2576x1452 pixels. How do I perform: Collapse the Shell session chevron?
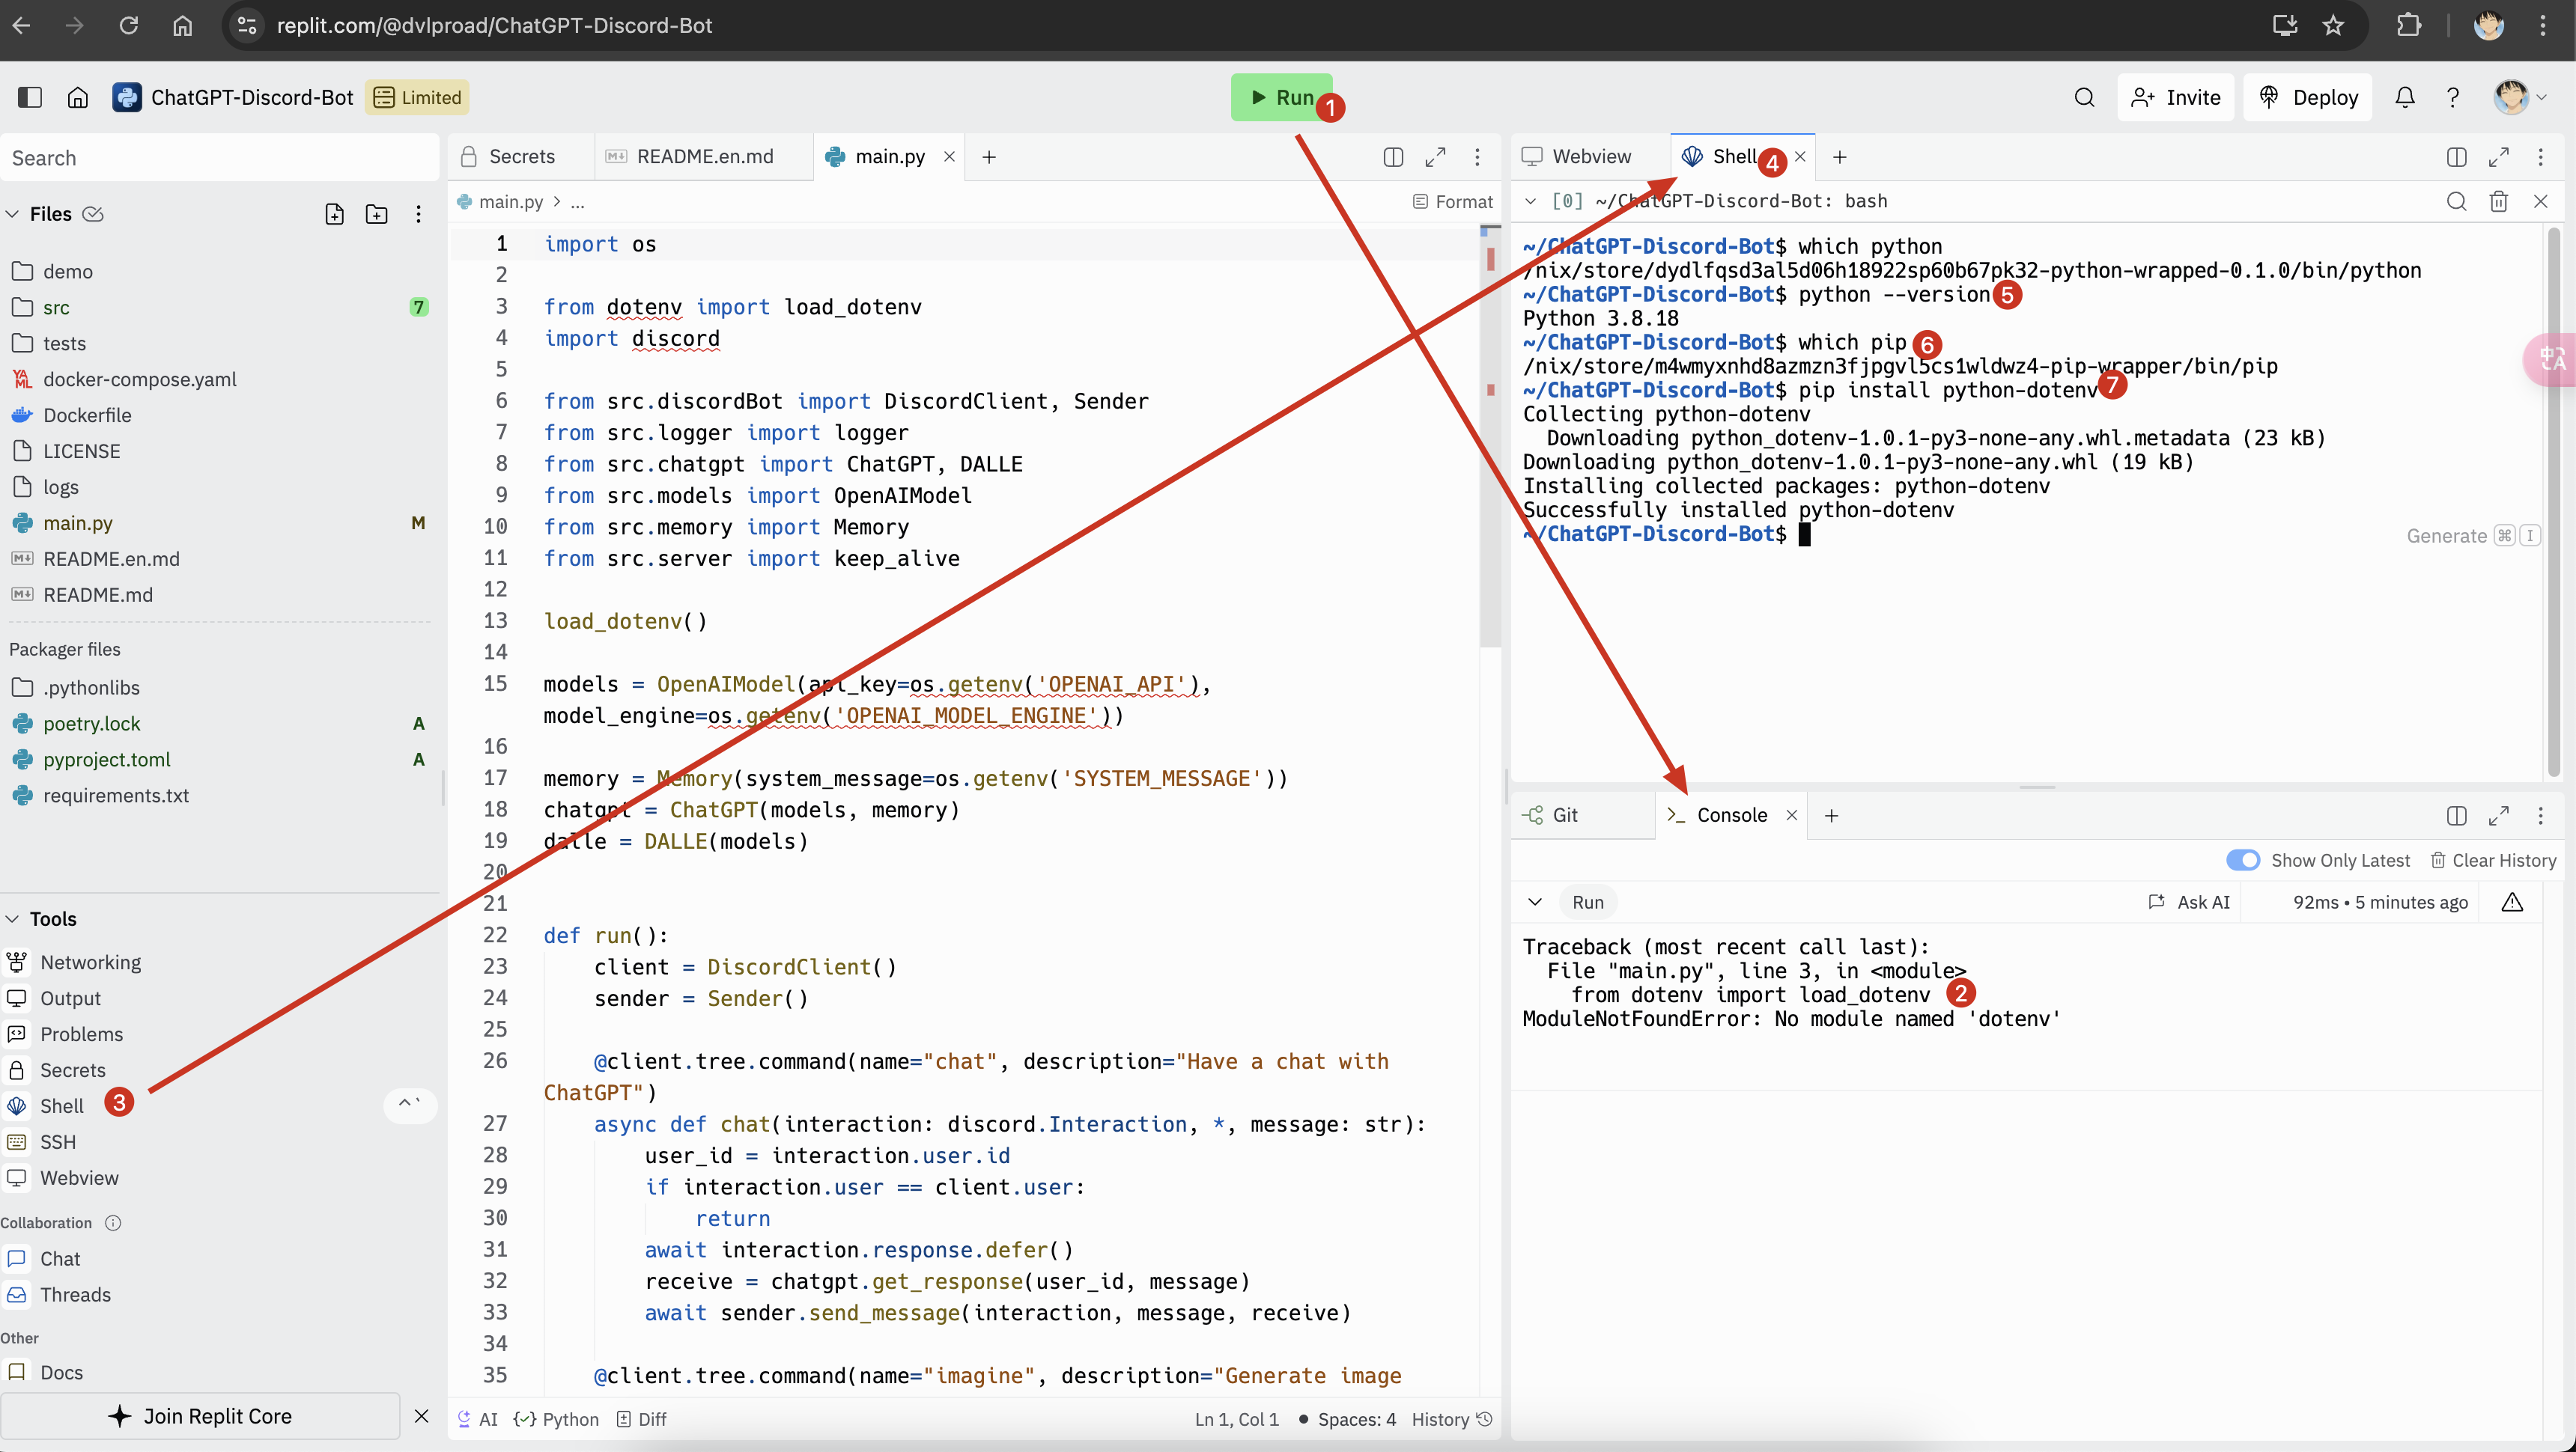pos(1530,201)
